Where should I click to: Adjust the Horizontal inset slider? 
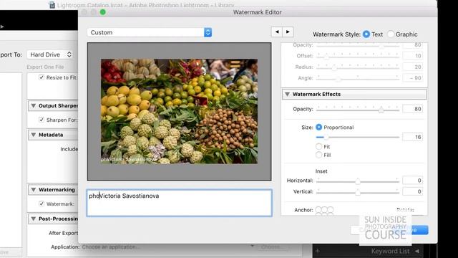tap(358, 181)
